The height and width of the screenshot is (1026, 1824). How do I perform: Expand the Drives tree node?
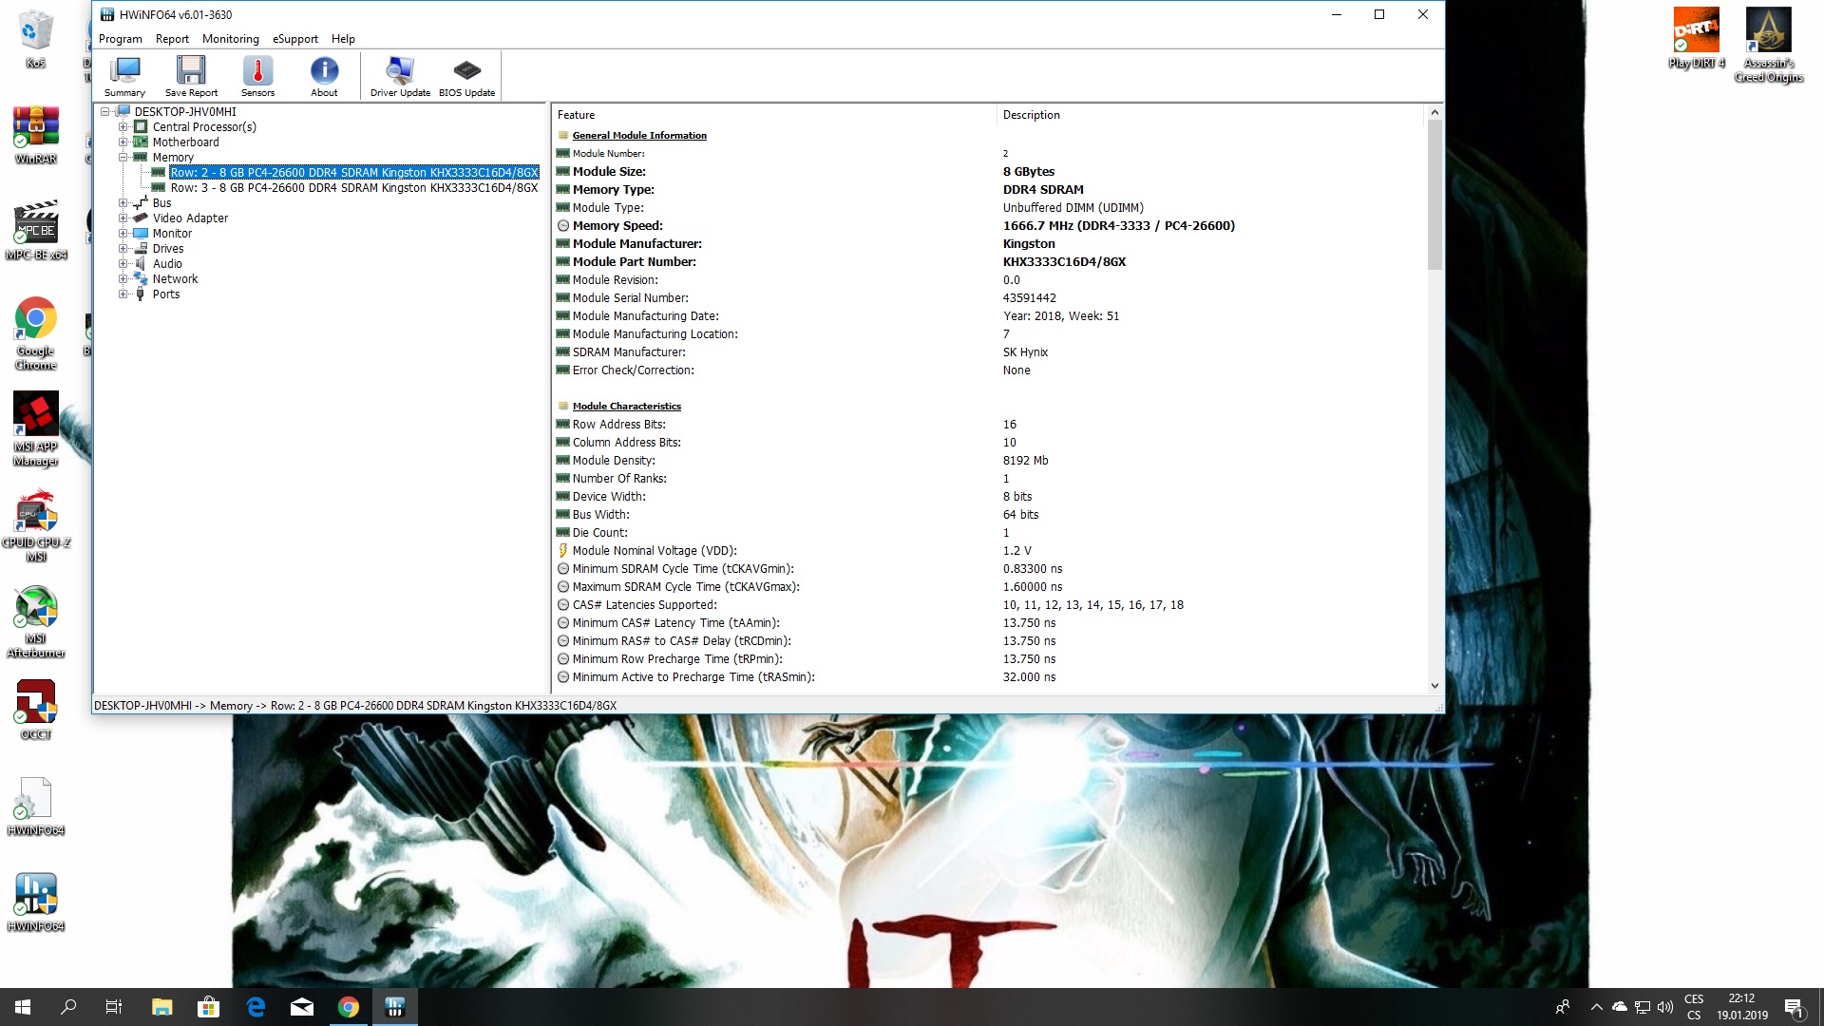point(123,249)
